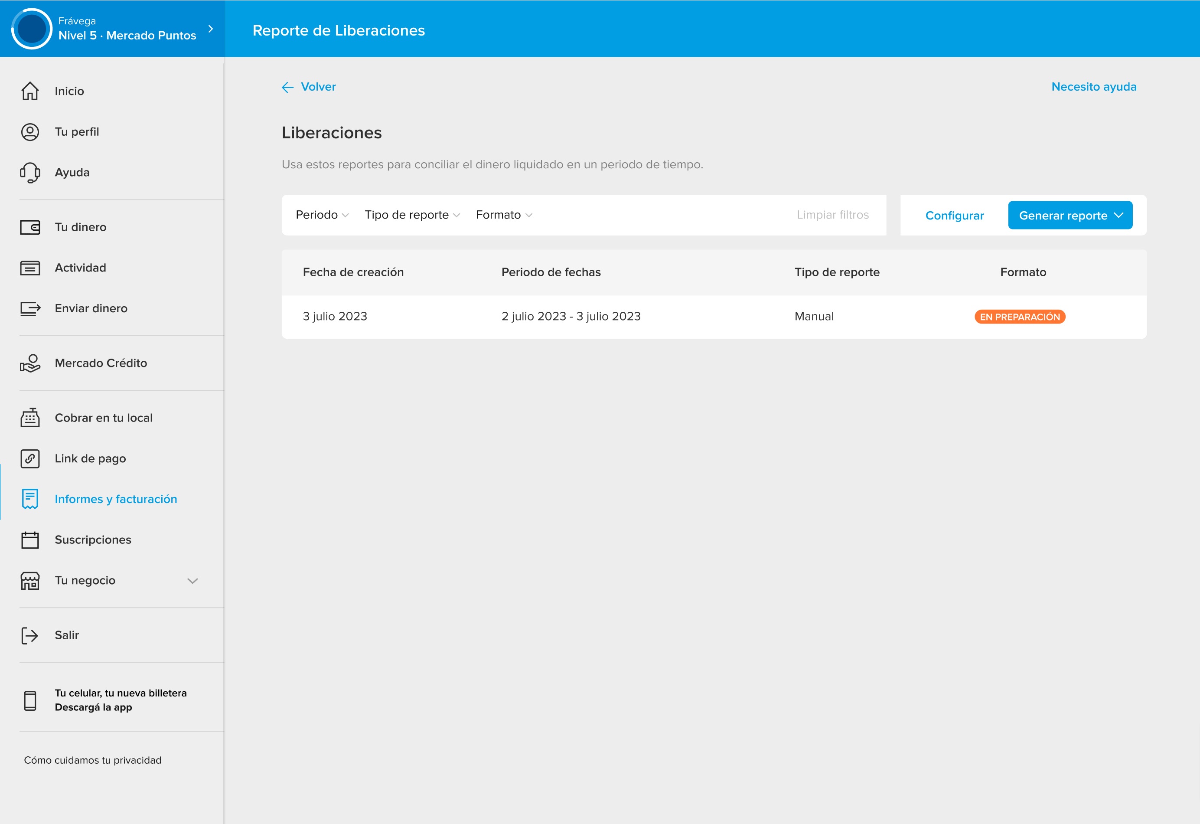This screenshot has height=824, width=1200.
Task: Open the Tipo de reporte filter
Action: tap(412, 215)
